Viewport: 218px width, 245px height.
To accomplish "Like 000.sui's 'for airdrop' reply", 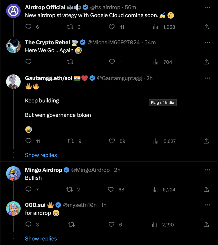I will click(111, 225).
